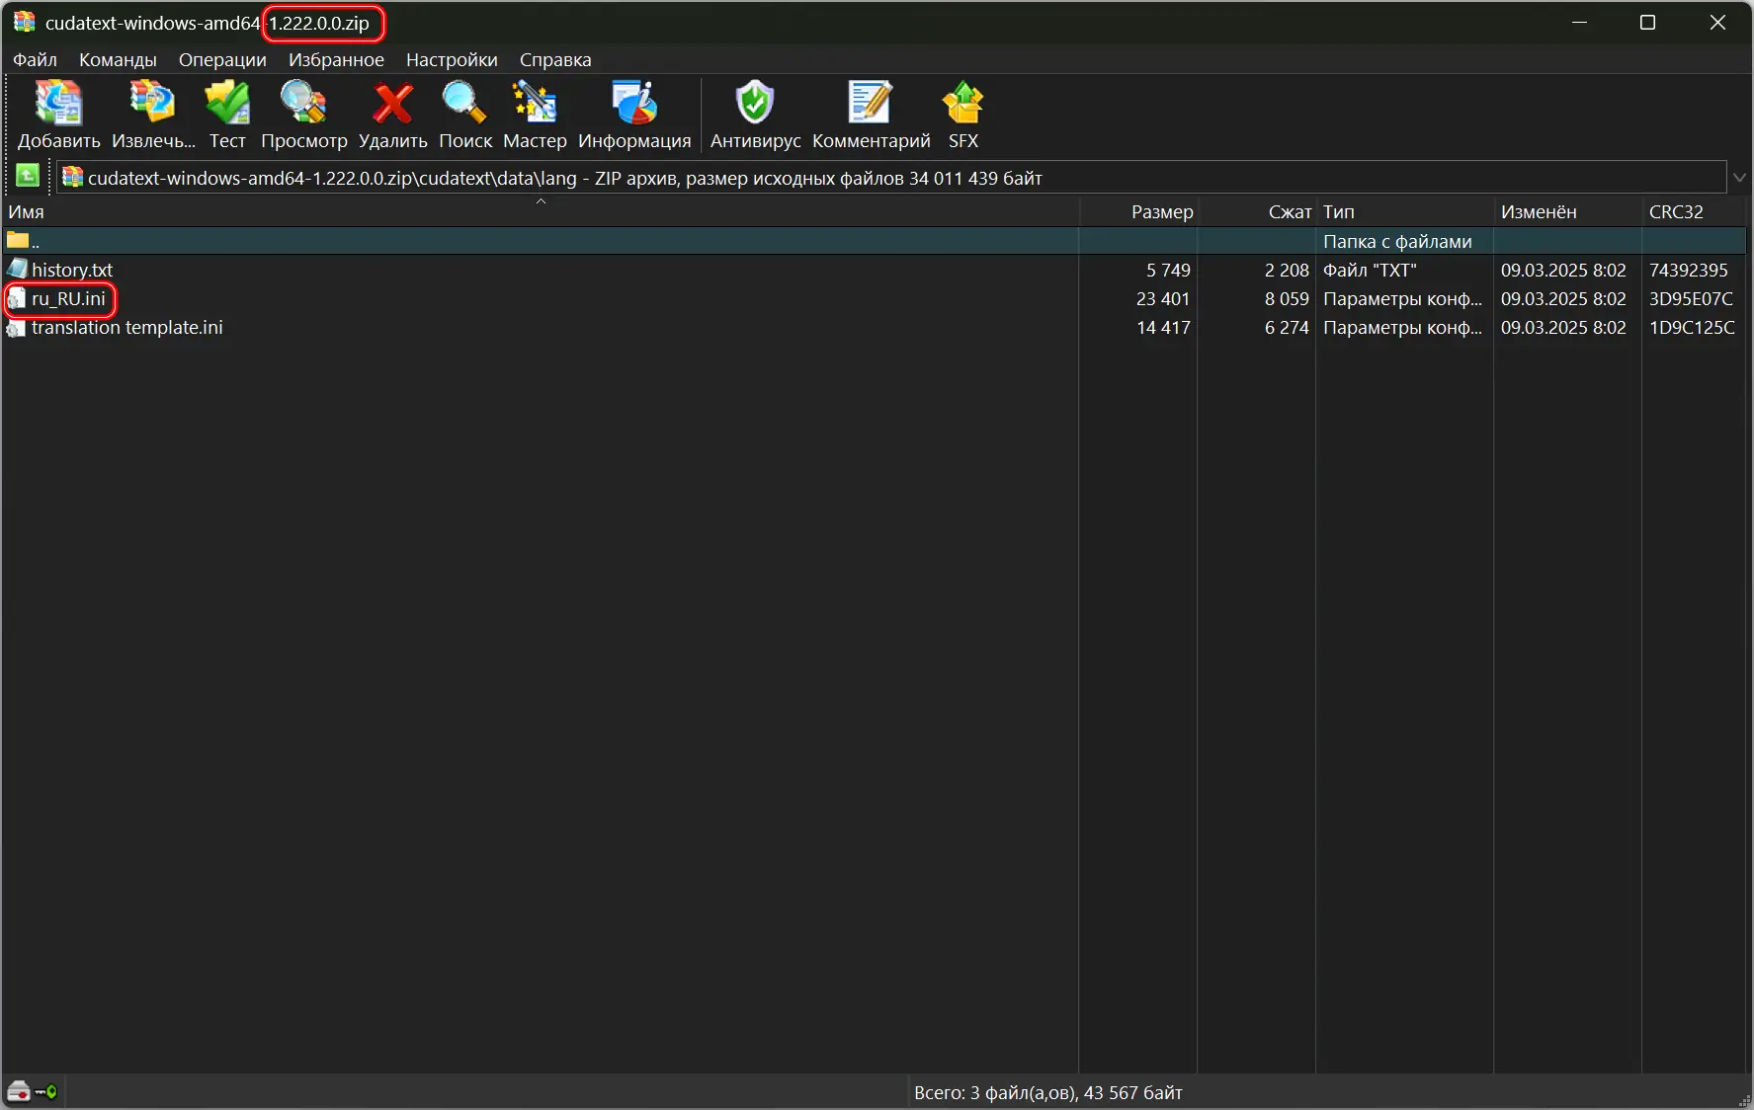Open the Файл menu

tap(35, 60)
